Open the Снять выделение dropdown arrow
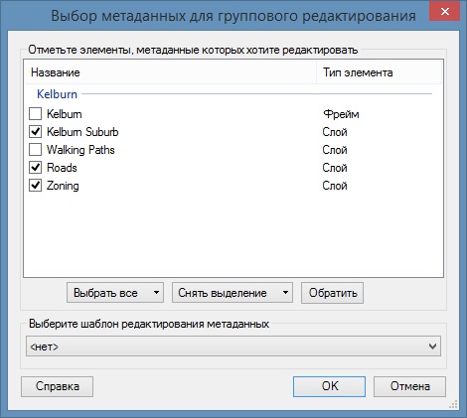 tap(285, 293)
